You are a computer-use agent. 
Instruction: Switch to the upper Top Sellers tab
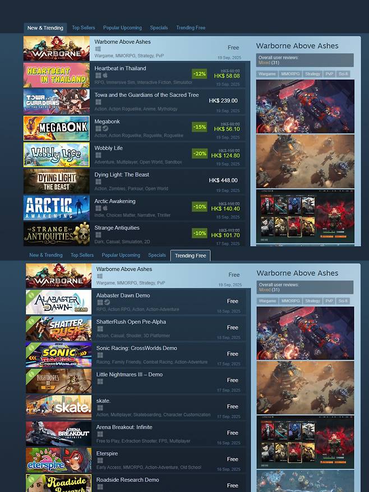point(83,27)
